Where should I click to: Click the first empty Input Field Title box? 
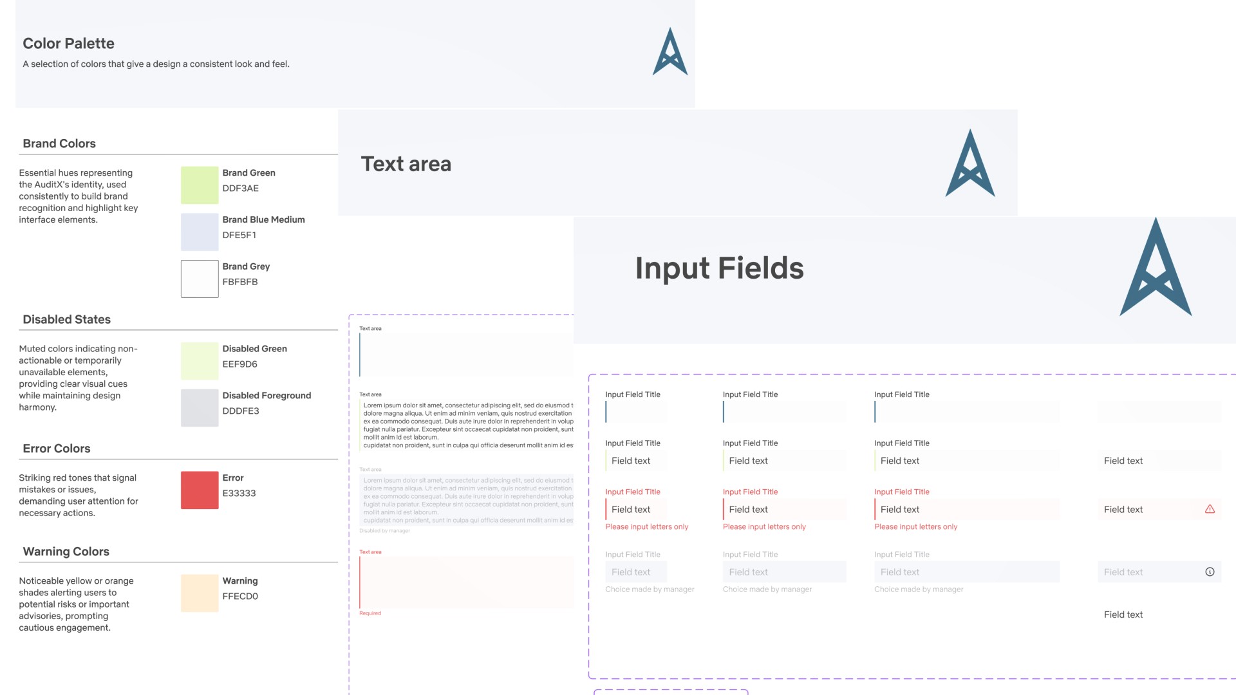(x=636, y=412)
